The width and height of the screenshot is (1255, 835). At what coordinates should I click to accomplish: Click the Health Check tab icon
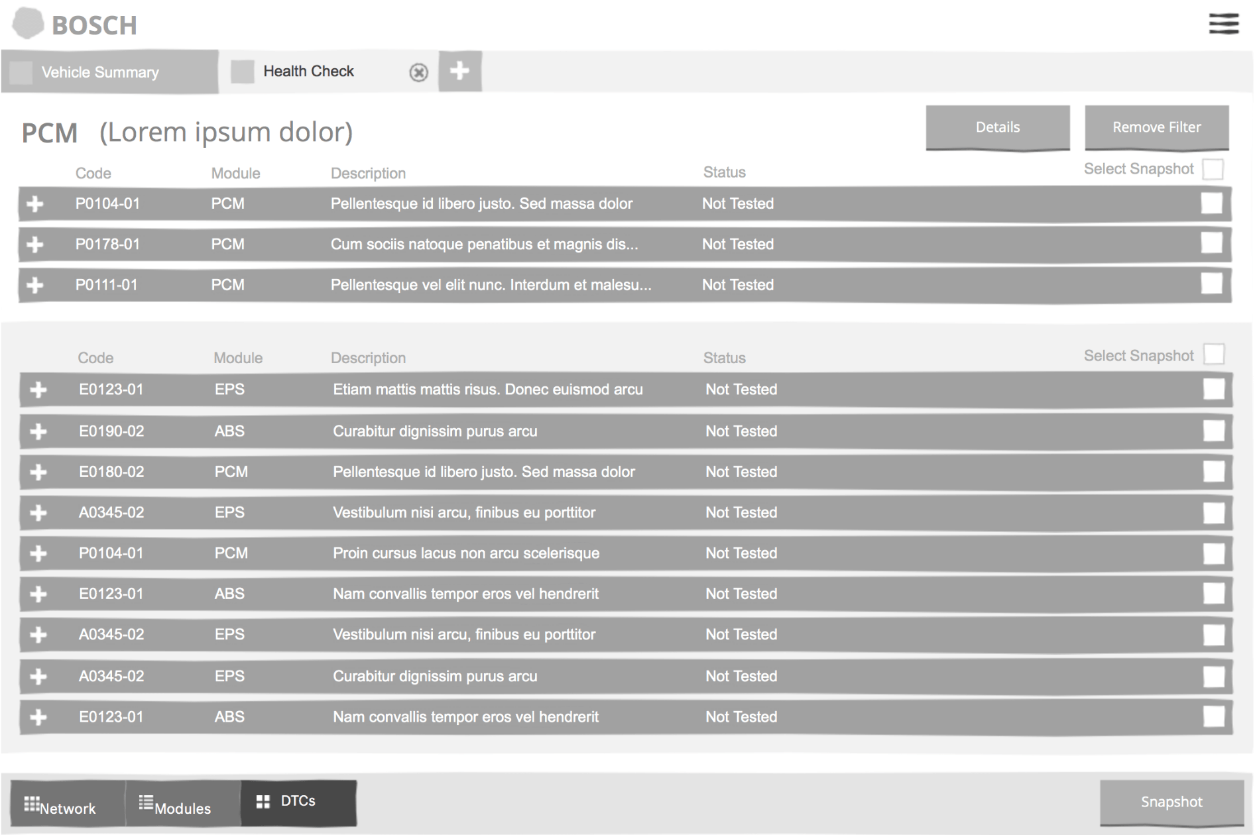pyautogui.click(x=242, y=72)
